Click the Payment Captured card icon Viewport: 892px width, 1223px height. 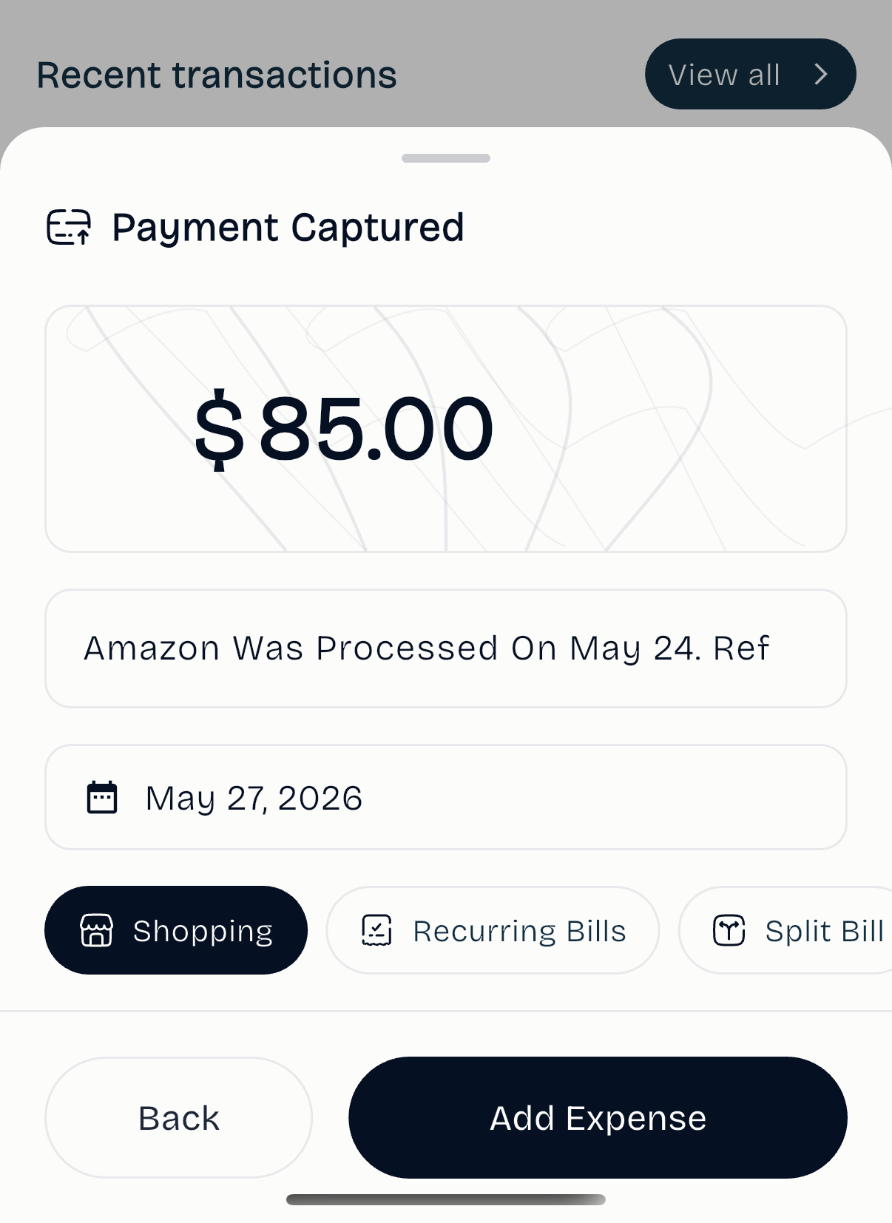click(x=69, y=227)
